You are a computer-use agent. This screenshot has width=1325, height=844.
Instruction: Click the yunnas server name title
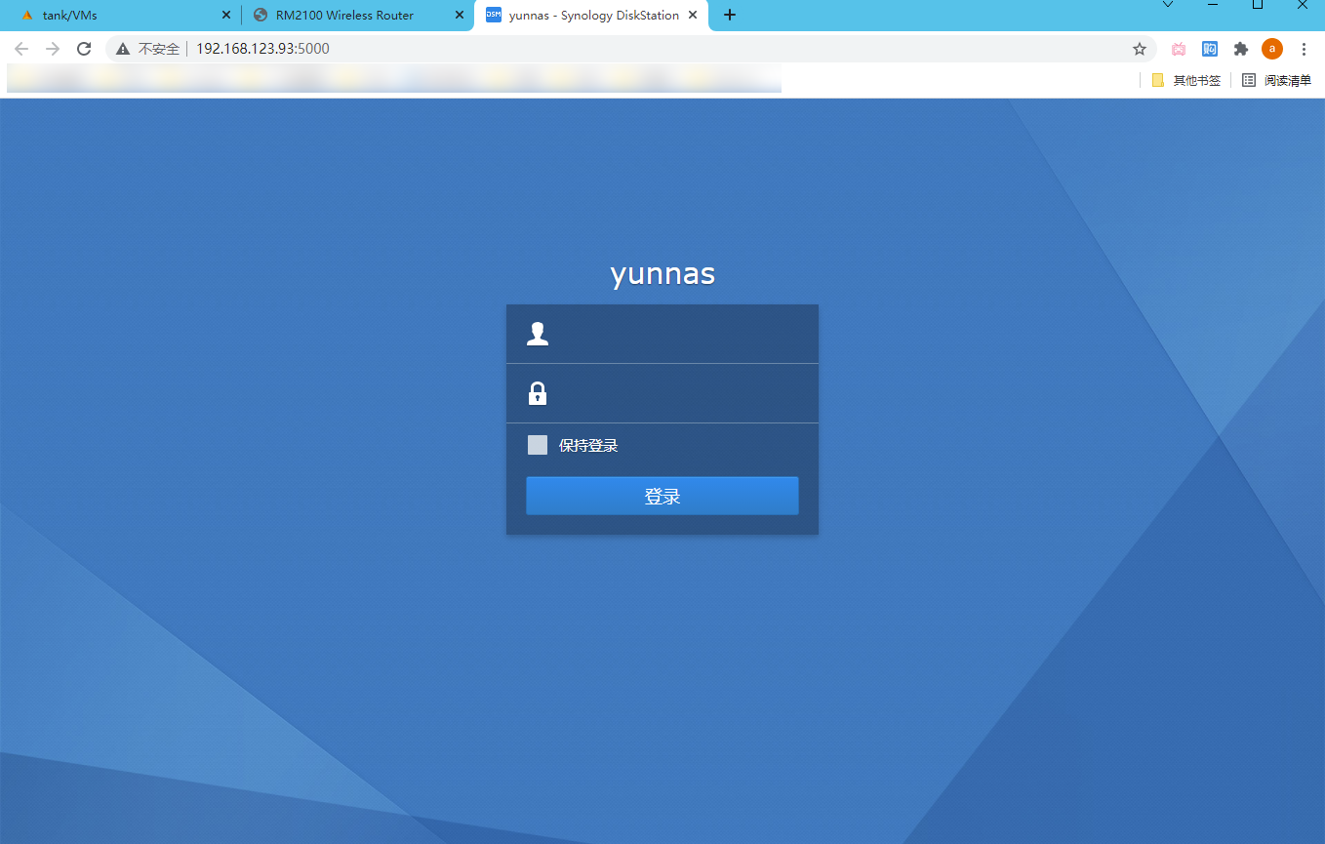tap(662, 274)
